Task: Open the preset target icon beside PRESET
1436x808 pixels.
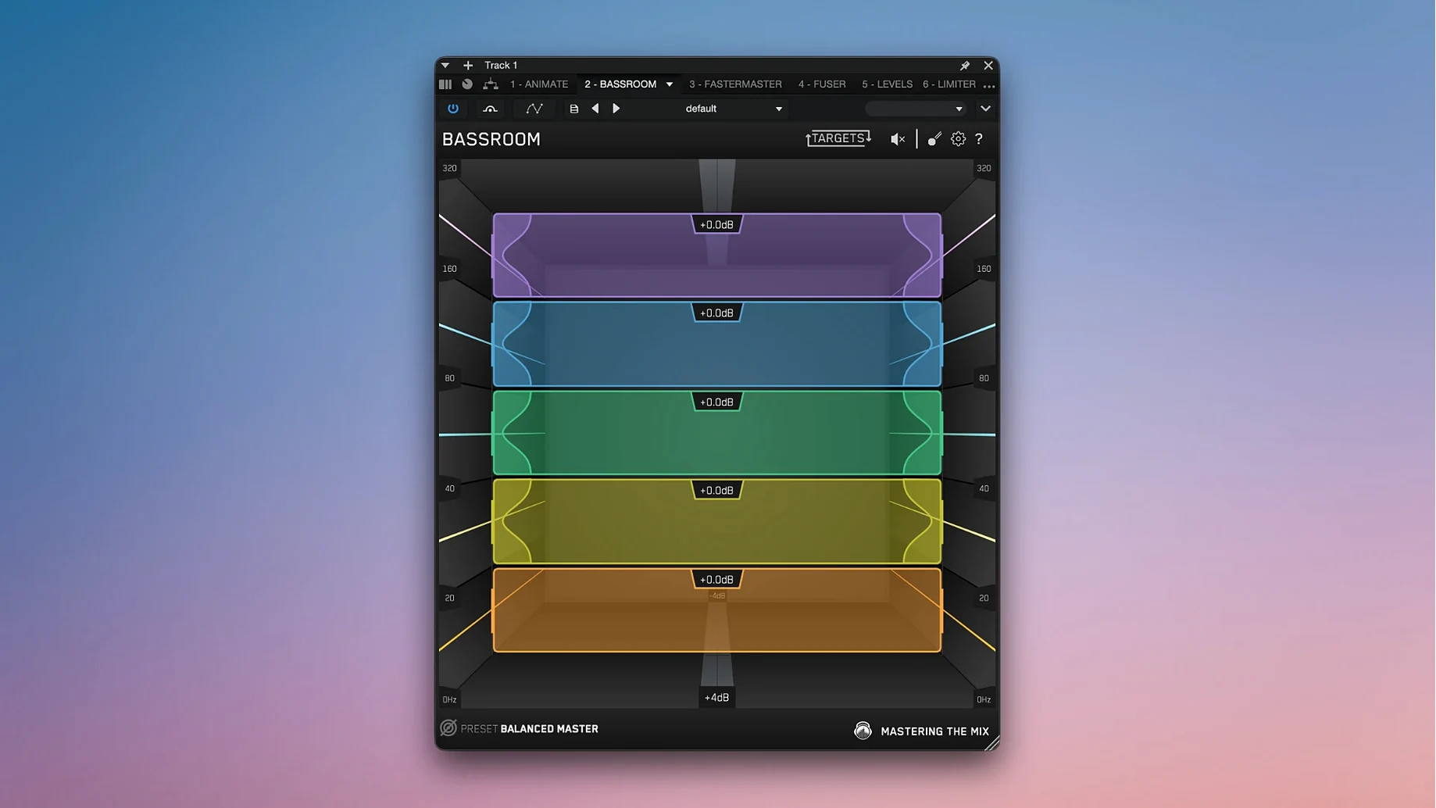Action: tap(448, 728)
